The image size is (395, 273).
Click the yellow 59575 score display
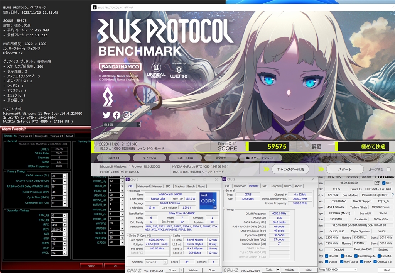pos(277,146)
